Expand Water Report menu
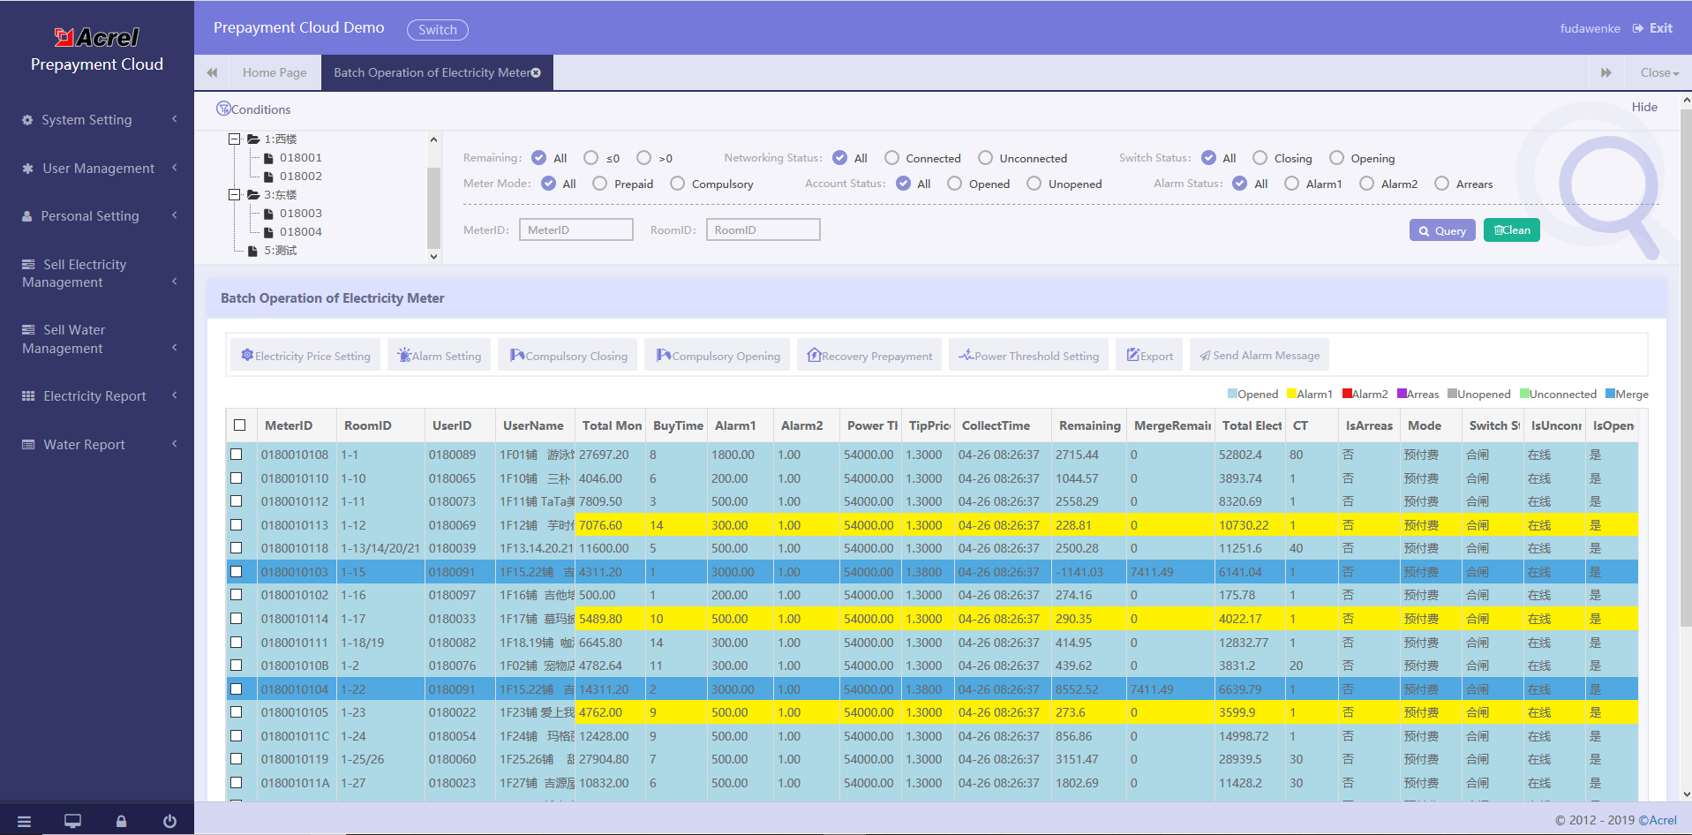Screen dimensions: 1692x835 [97, 445]
